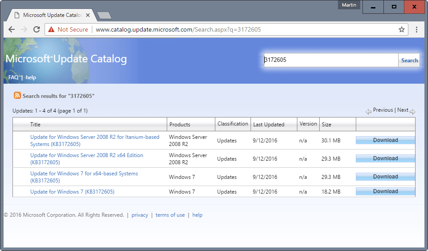Screen dimensions: 428x251
Task: Reload the page with the refresh icon
Action: pos(37,29)
